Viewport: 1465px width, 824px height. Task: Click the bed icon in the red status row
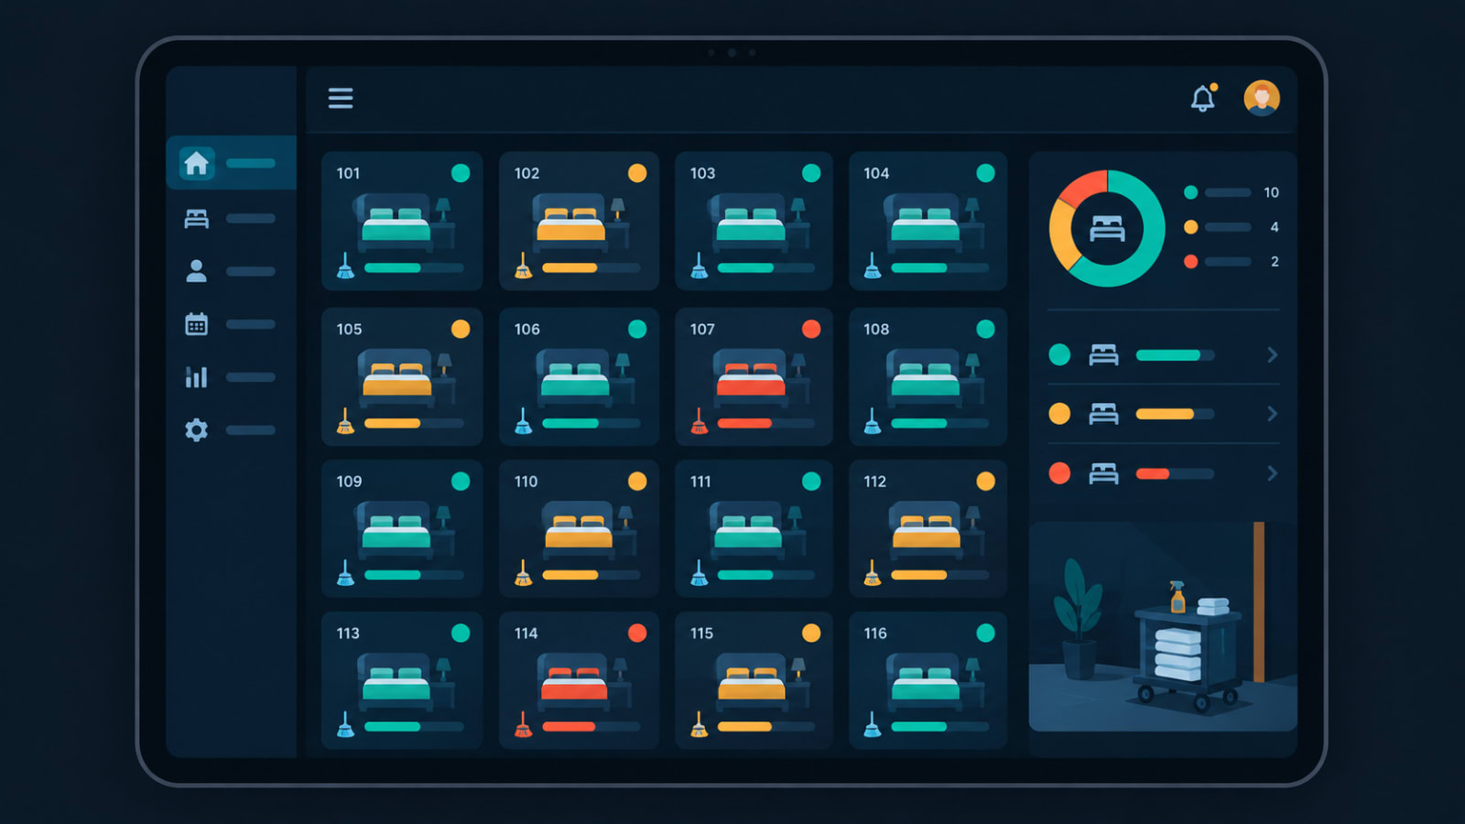(1103, 473)
